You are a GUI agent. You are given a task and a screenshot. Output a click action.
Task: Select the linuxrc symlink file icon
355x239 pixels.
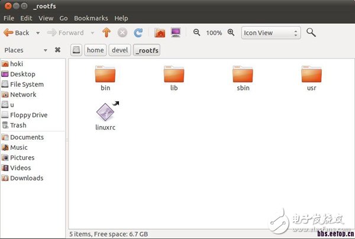[x=106, y=111]
